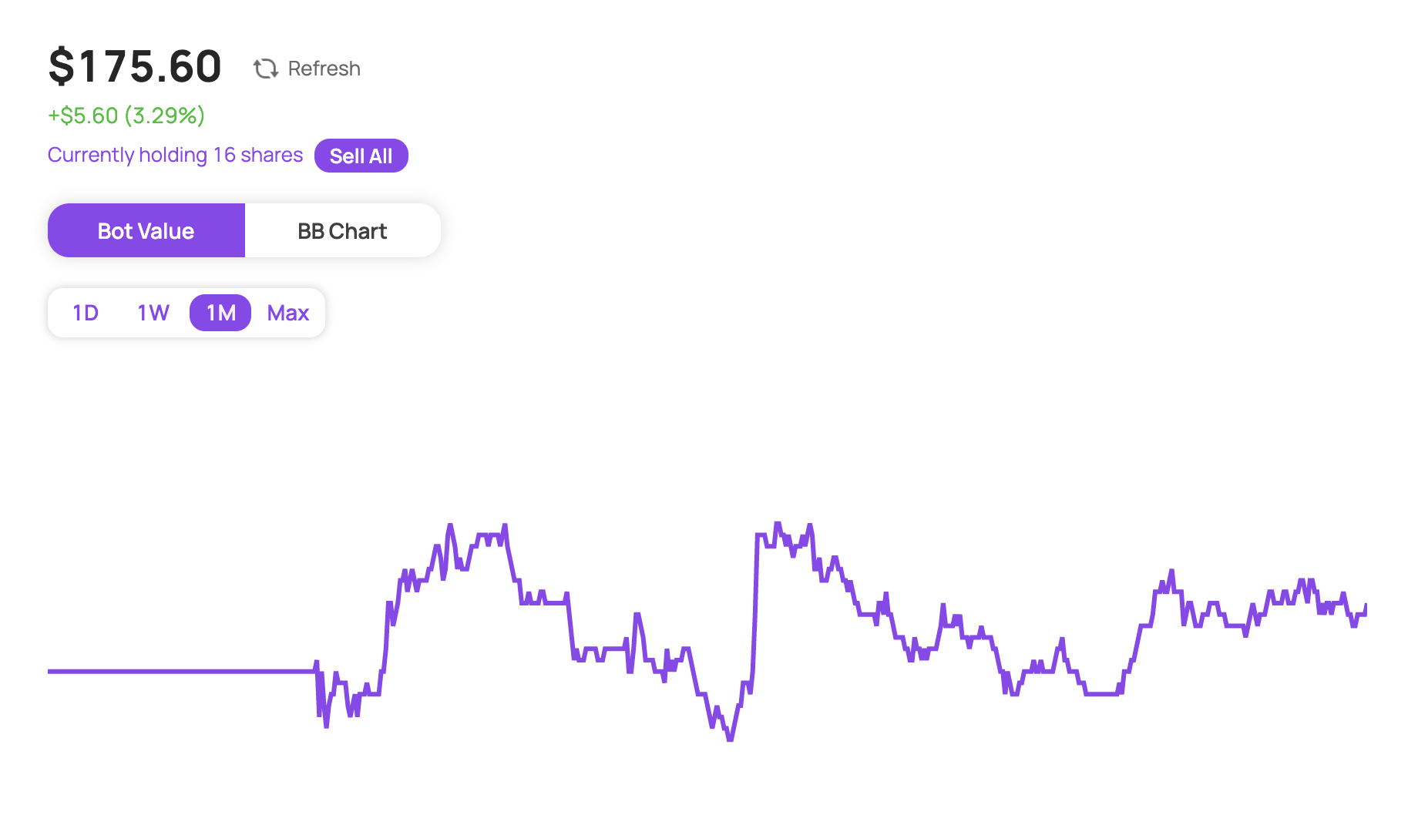Sell all 16 shares with Sell All
The height and width of the screenshot is (835, 1418).
(x=361, y=156)
